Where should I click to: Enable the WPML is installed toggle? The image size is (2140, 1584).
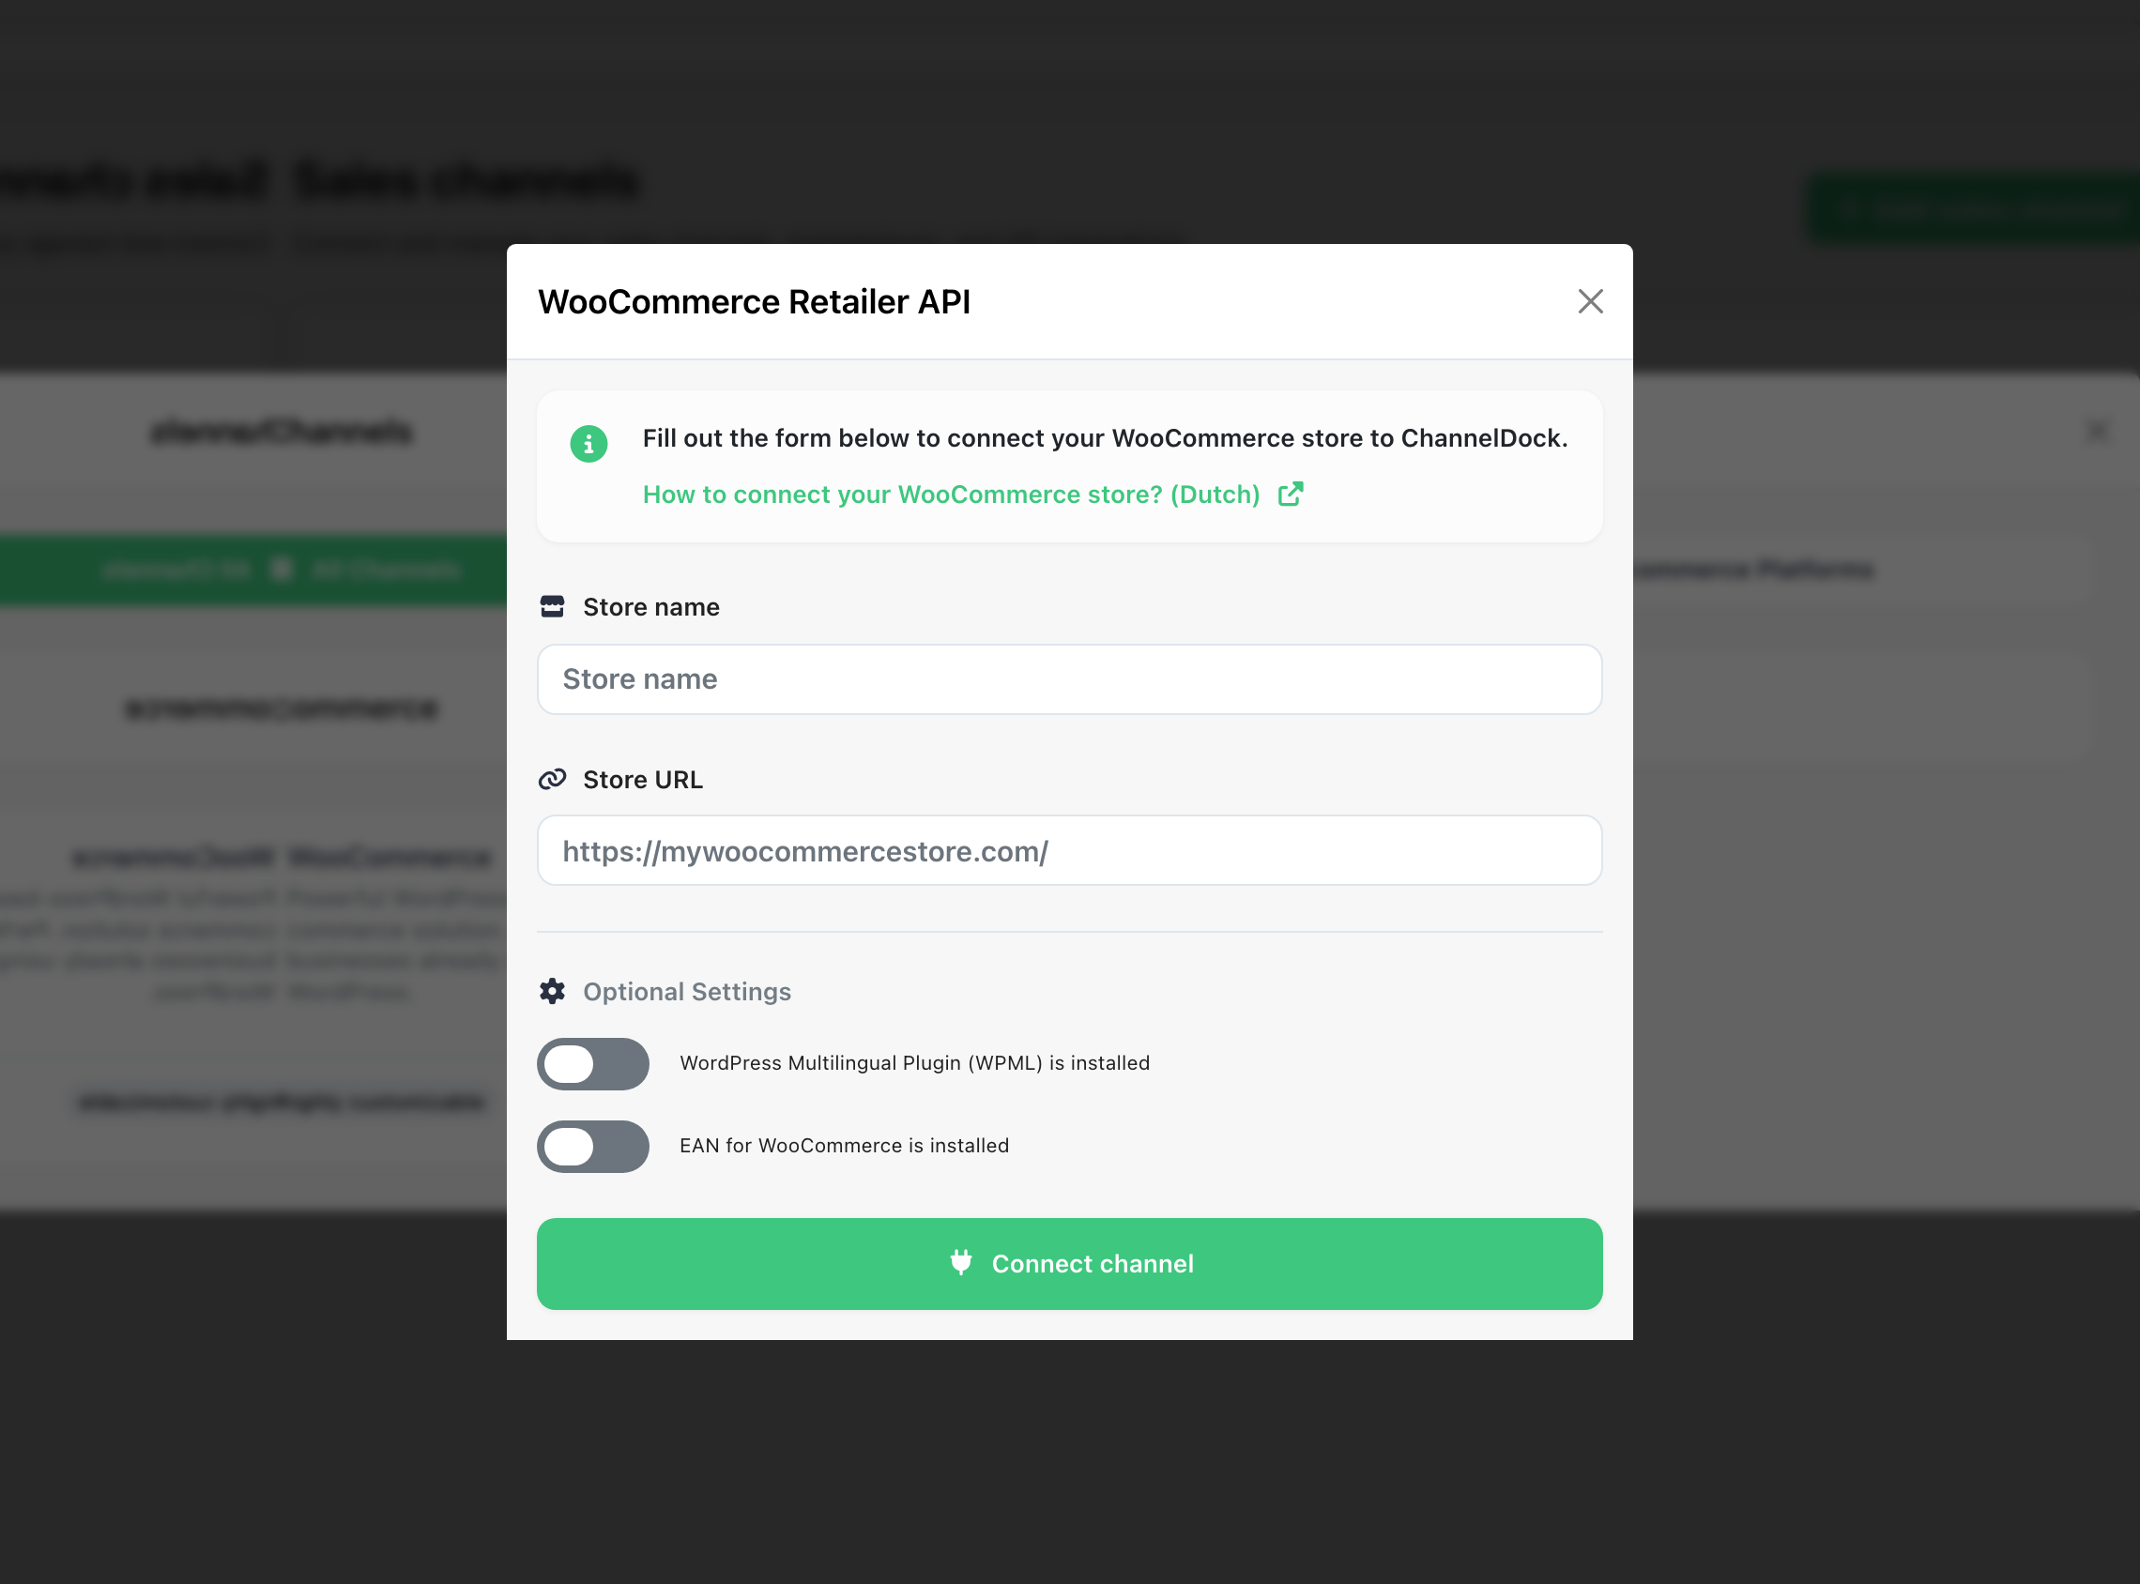click(x=592, y=1063)
